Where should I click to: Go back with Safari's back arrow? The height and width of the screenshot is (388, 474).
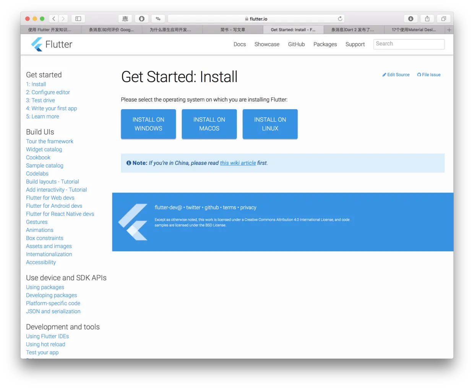tap(54, 19)
